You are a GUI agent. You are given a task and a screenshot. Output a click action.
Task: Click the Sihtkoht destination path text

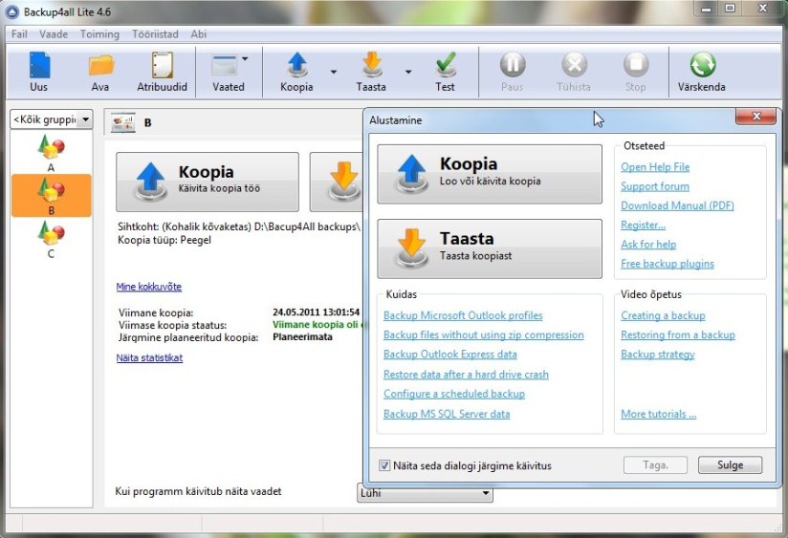pos(239,227)
